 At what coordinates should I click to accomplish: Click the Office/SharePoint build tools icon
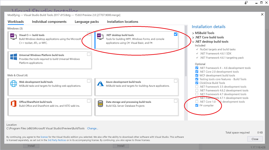[14, 104]
